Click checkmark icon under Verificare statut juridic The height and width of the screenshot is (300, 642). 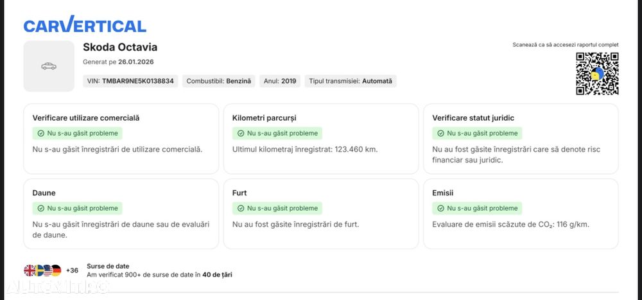[x=440, y=133]
